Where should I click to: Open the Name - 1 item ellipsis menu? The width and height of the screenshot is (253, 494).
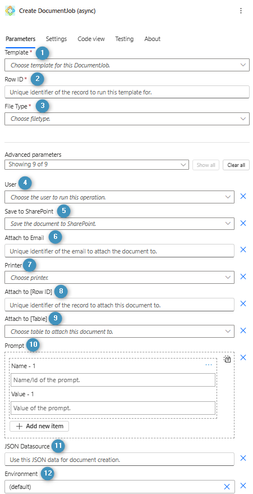point(209,365)
